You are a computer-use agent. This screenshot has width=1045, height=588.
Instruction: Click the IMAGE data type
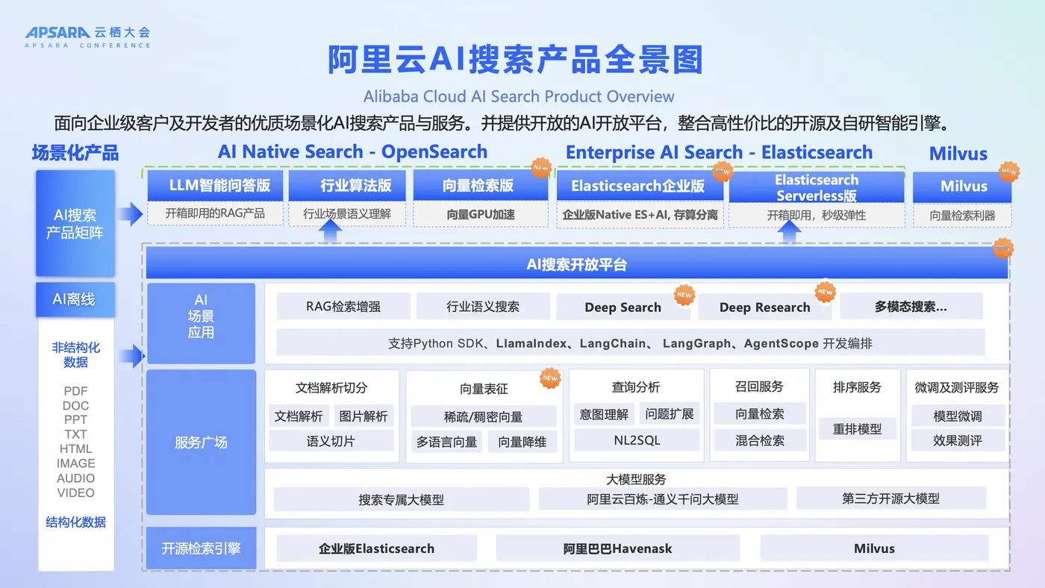tap(75, 463)
